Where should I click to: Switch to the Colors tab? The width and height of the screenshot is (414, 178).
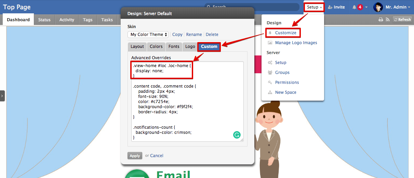pos(156,47)
